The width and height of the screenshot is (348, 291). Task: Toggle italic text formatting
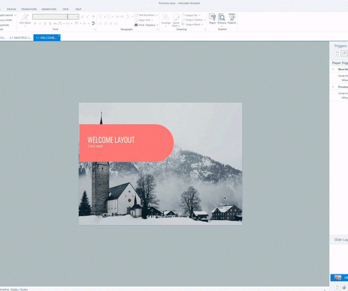pyautogui.click(x=40, y=24)
